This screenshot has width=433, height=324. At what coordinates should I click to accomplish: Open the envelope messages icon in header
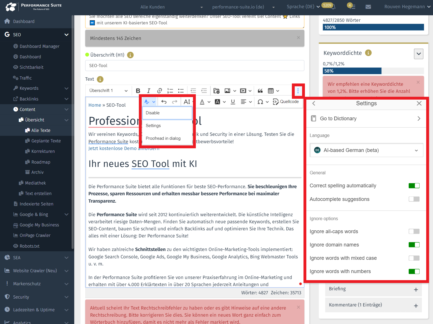coord(368,7)
